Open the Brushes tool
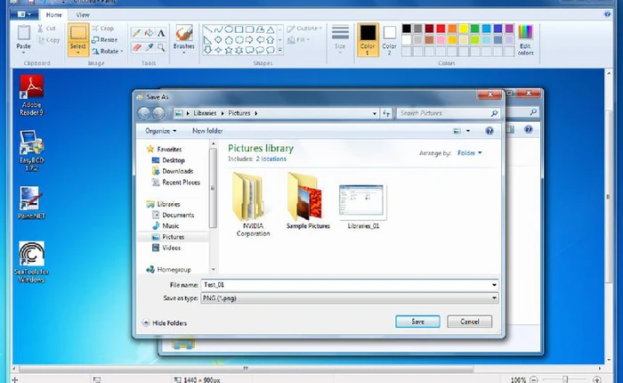 (183, 39)
